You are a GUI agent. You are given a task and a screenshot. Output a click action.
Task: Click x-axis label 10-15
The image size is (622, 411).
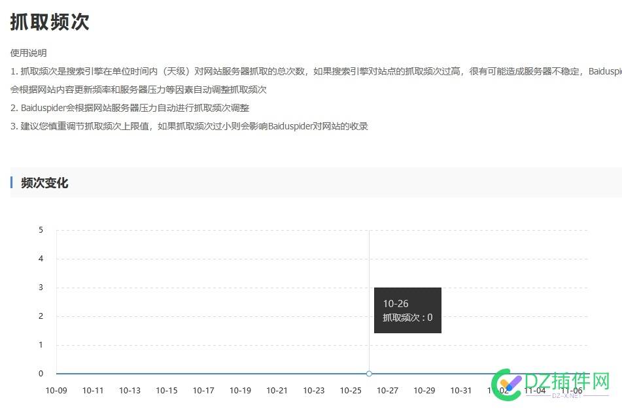(167, 390)
